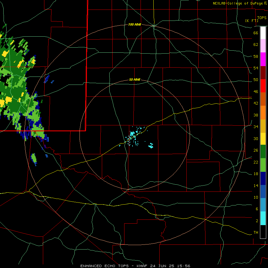Click the KMAF station identifier
This screenshot has height=268, width=268.
point(142,266)
